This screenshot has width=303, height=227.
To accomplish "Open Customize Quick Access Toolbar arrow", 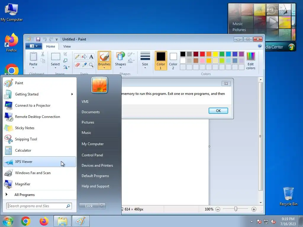I will [57, 40].
